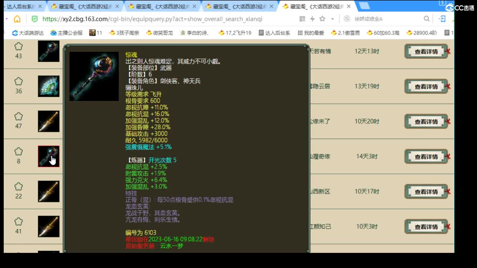Click the green security shield icon

pos(35,19)
